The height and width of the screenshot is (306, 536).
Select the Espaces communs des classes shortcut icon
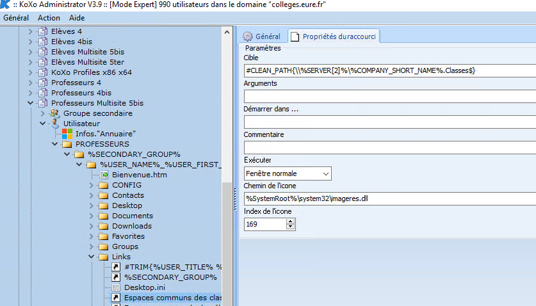click(116, 298)
